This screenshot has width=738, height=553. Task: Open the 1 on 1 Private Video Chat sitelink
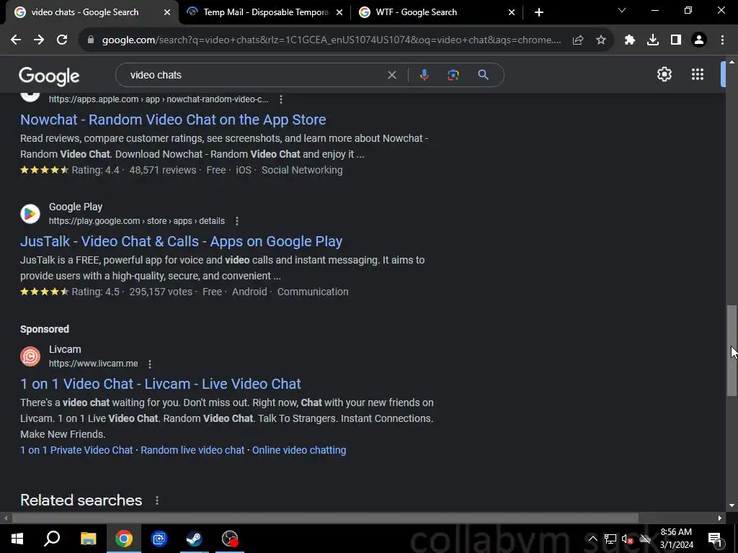76,451
